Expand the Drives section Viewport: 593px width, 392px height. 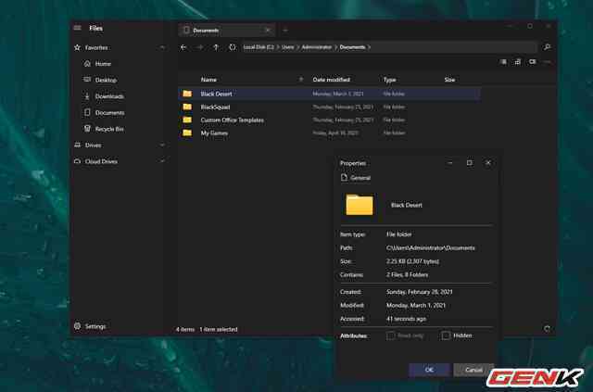[162, 145]
